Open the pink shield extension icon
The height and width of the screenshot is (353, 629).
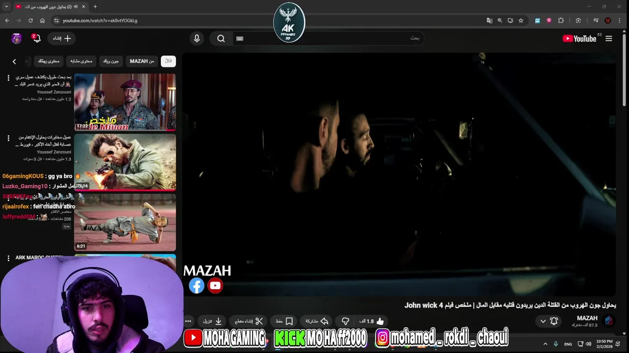tap(549, 21)
